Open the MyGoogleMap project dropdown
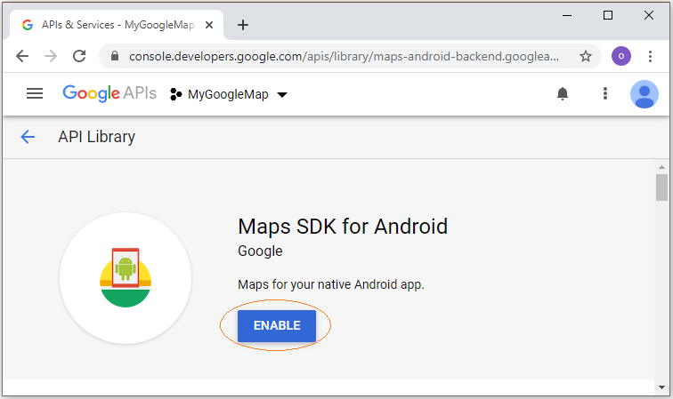This screenshot has height=399, width=673. click(229, 94)
